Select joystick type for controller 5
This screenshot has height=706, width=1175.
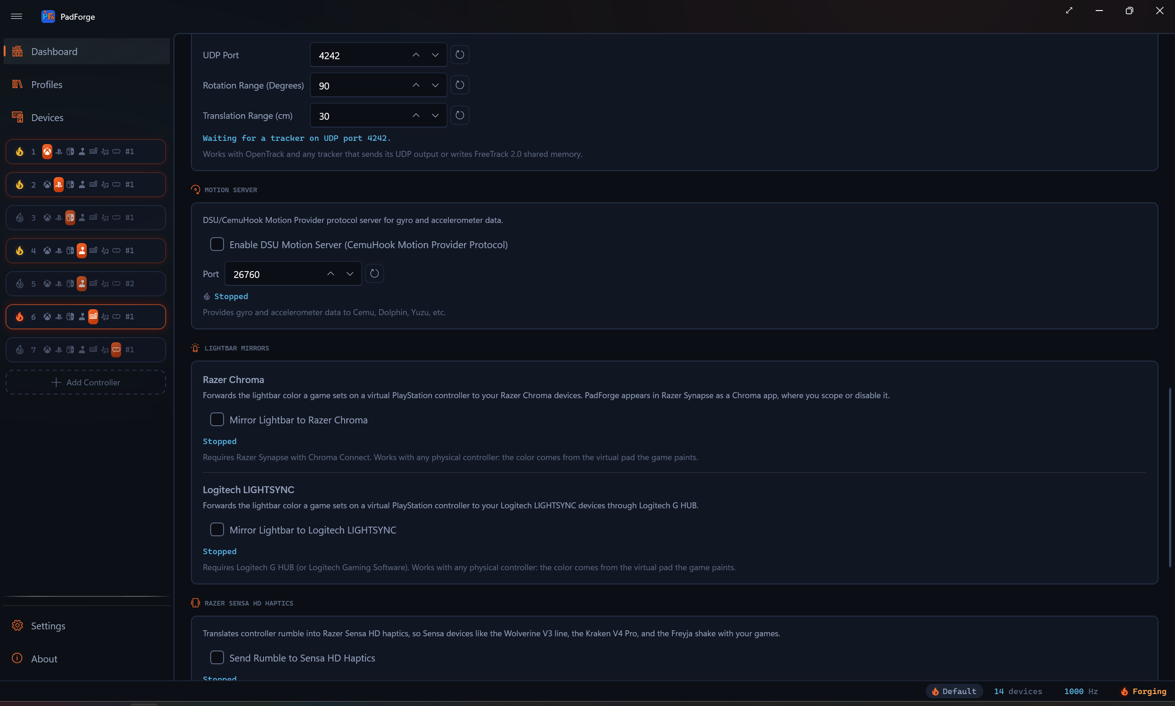tap(82, 284)
